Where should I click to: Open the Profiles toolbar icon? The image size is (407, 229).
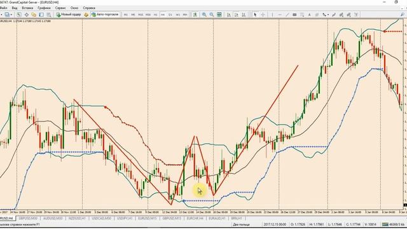coord(7,15)
